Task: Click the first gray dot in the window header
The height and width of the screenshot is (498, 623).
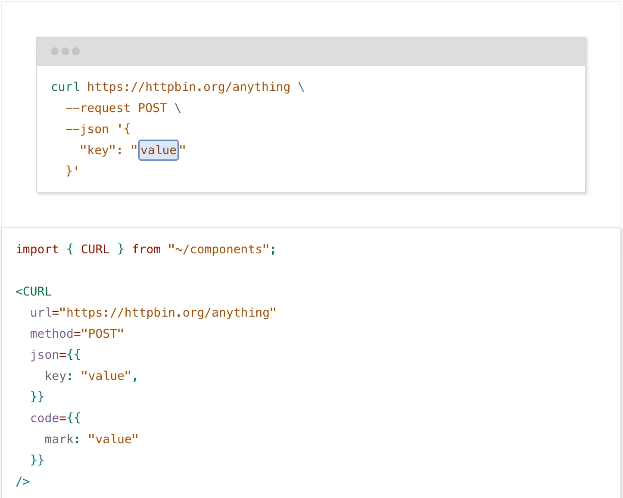Action: pyautogui.click(x=55, y=51)
